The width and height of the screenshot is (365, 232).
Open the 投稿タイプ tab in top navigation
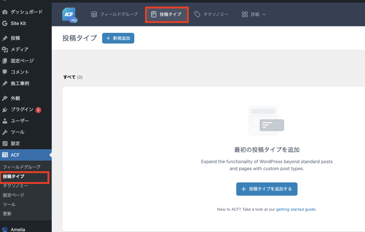(x=166, y=15)
